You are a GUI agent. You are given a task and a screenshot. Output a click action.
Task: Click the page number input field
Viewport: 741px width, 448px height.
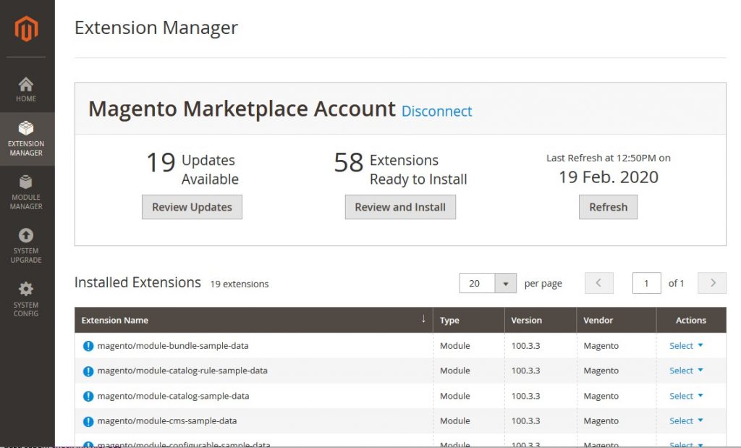(x=646, y=283)
